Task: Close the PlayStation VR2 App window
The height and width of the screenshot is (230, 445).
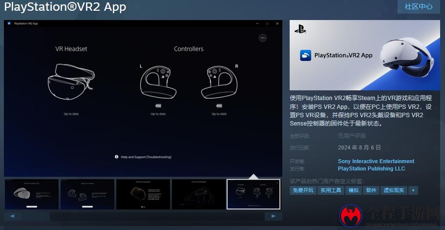Action: [277, 23]
